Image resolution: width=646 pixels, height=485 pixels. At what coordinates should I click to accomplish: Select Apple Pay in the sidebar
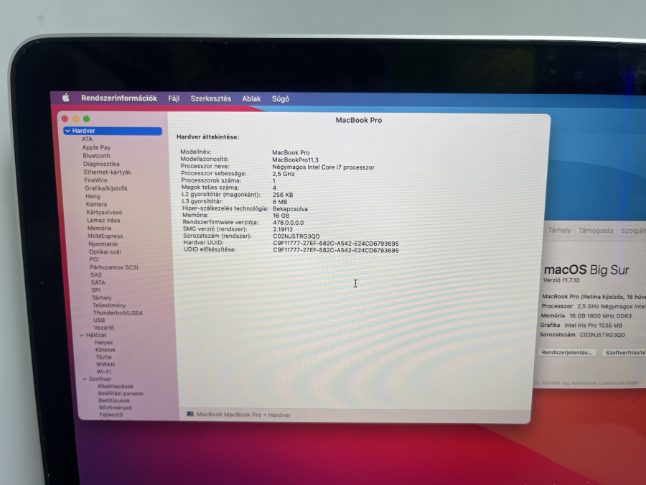tap(96, 147)
